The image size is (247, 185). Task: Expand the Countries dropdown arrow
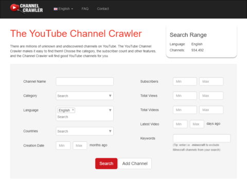110,131
